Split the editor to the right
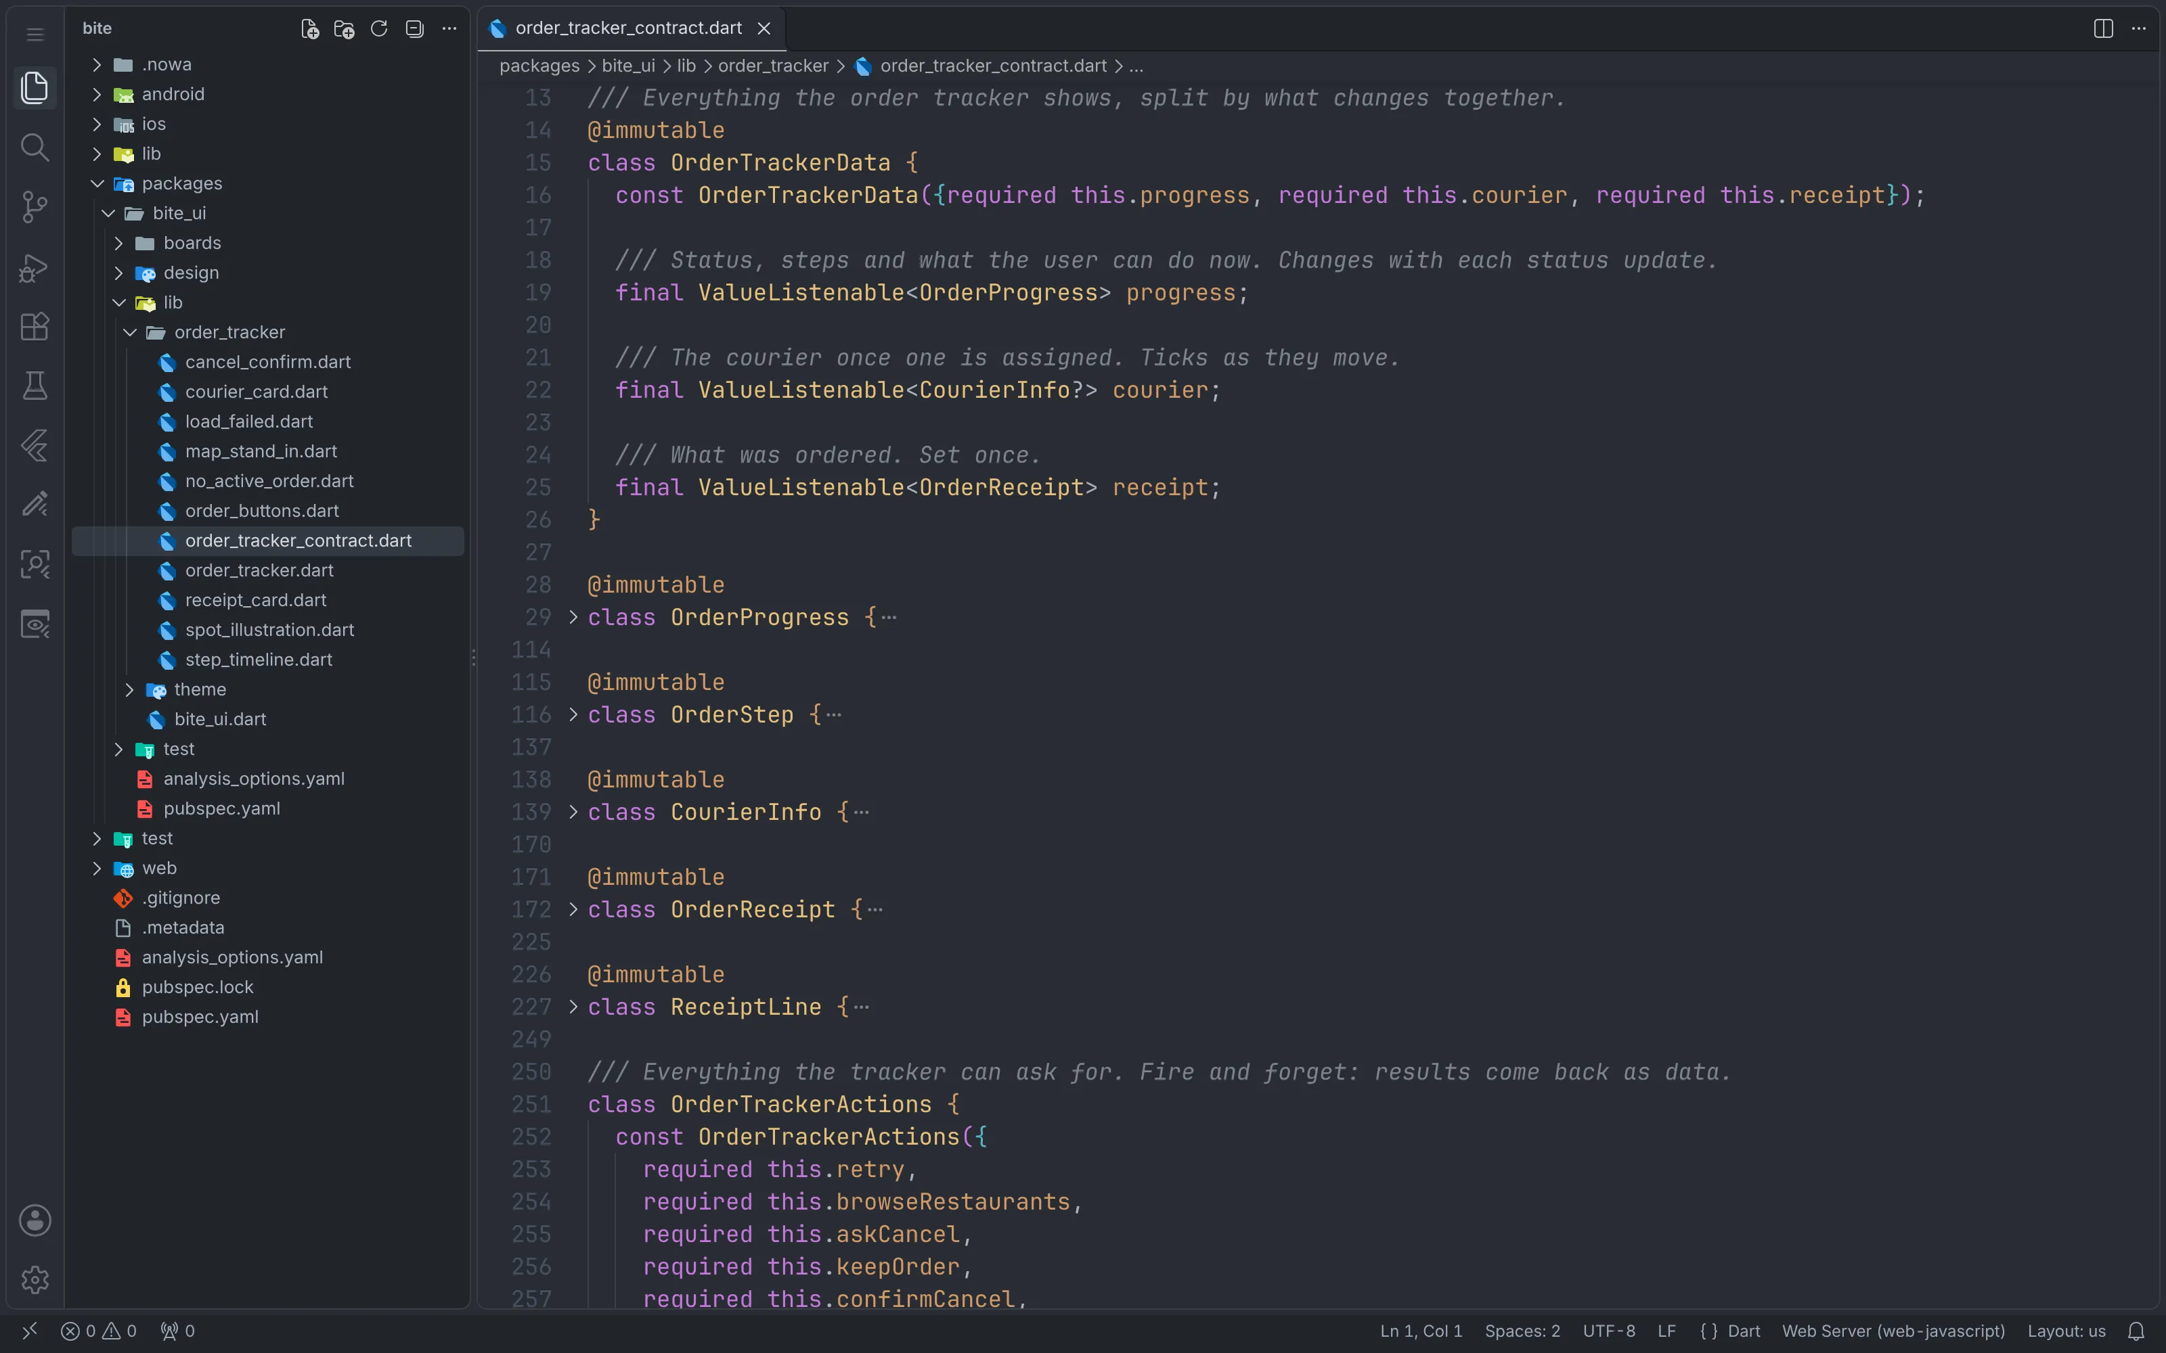Screen dimensions: 2166x1353 [x=2103, y=28]
